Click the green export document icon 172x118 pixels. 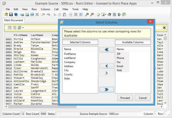click(x=124, y=14)
